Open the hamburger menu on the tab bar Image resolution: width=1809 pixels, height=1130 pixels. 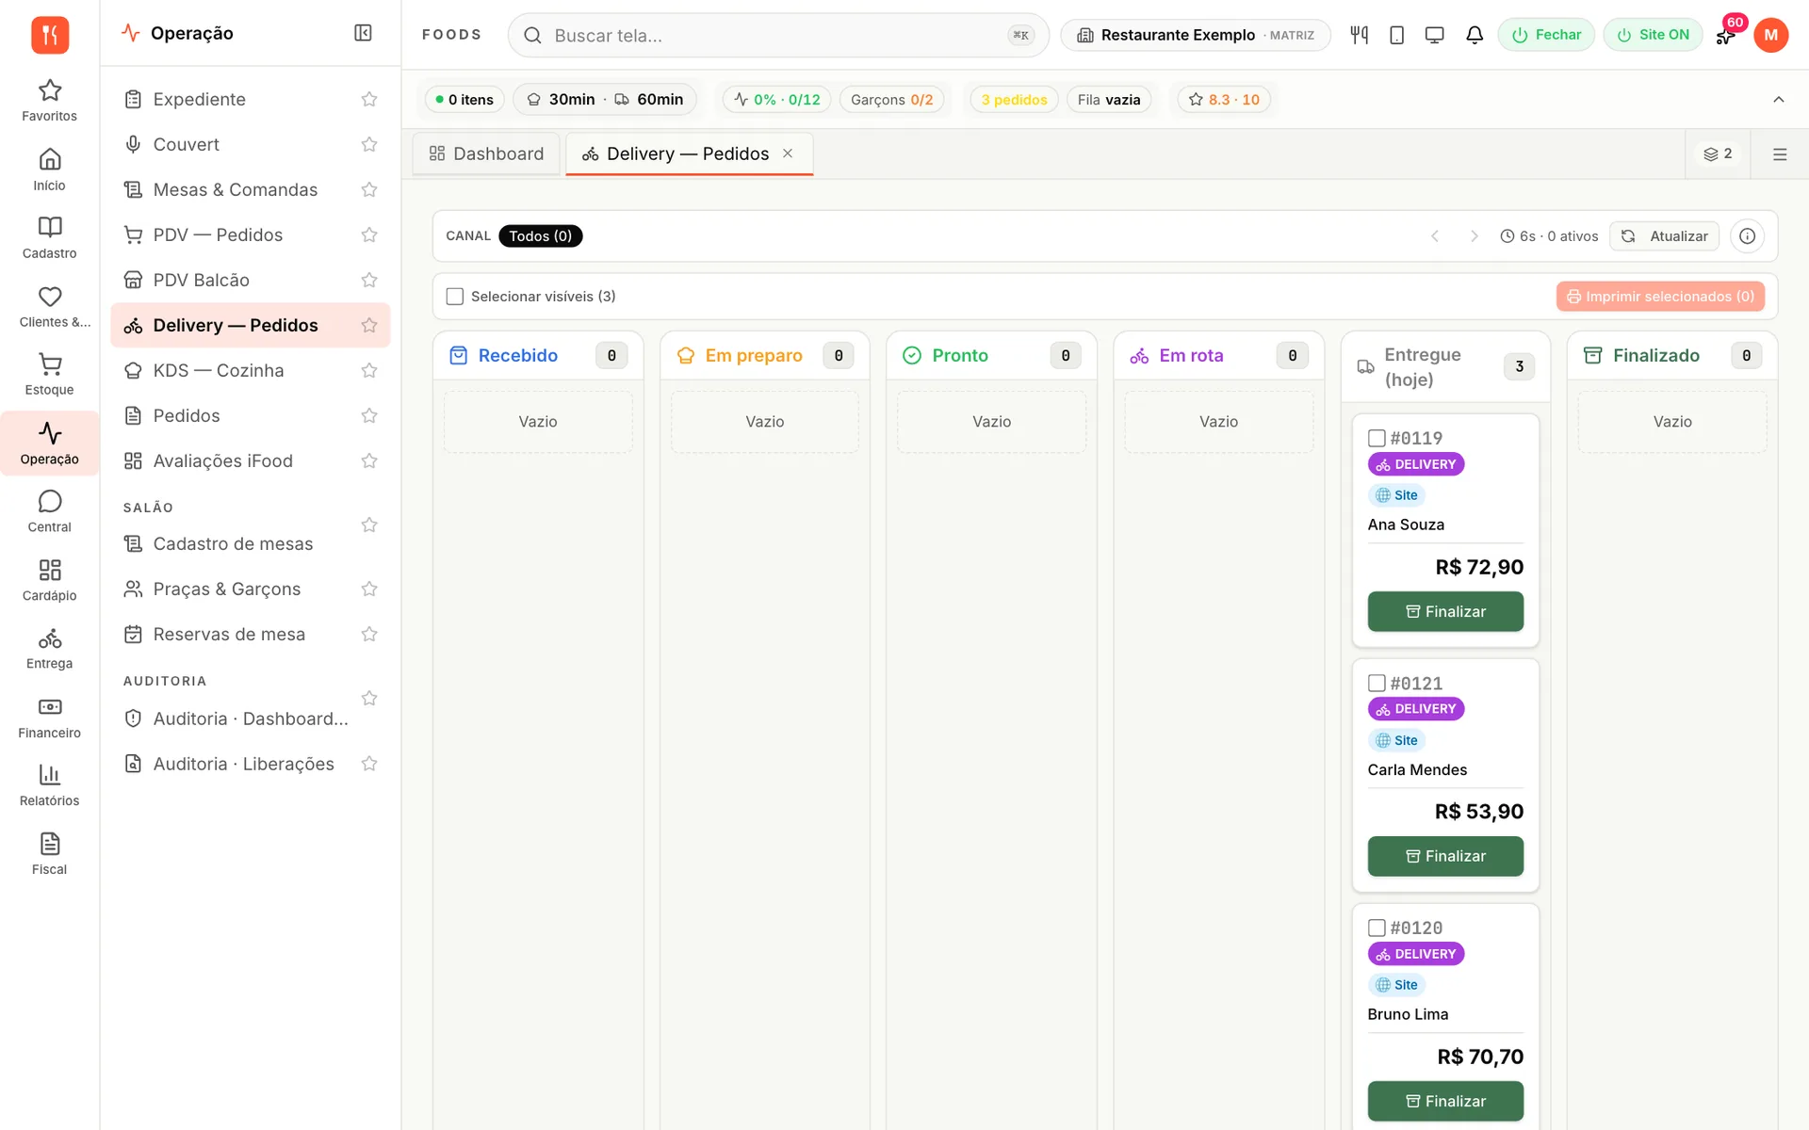(1779, 154)
